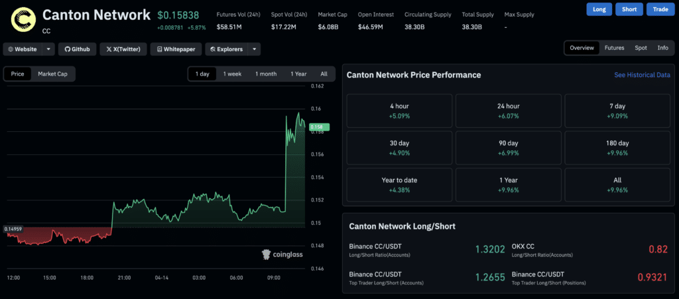Click the 7 day performance card

[x=617, y=111]
